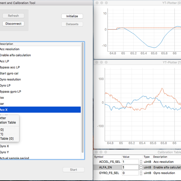Click the GYRO_FS_SEL value field
The width and height of the screenshot is (181, 181).
(x=130, y=173)
